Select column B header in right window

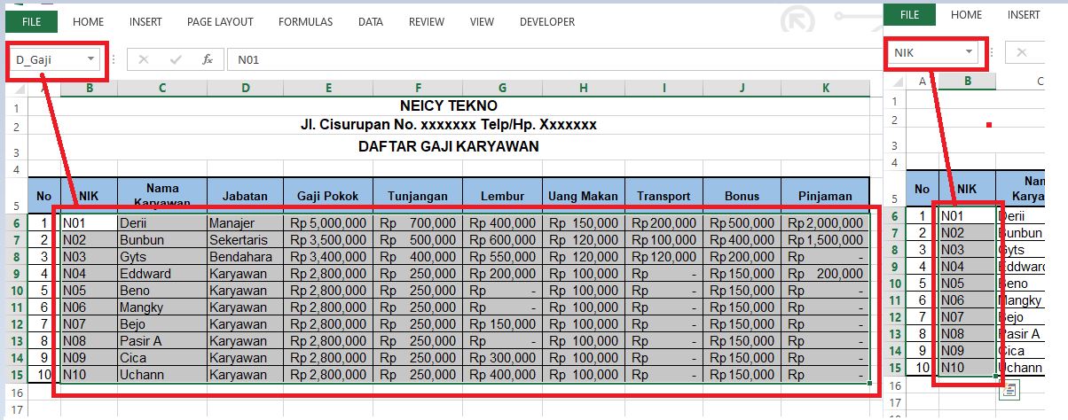(x=967, y=82)
